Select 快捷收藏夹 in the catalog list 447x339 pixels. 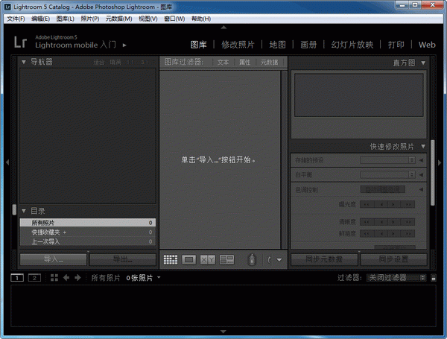pyautogui.click(x=88, y=232)
